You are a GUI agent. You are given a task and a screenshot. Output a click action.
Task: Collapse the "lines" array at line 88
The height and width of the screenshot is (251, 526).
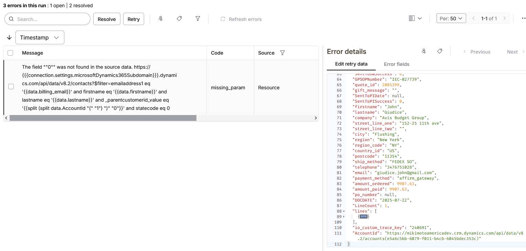tap(344, 212)
